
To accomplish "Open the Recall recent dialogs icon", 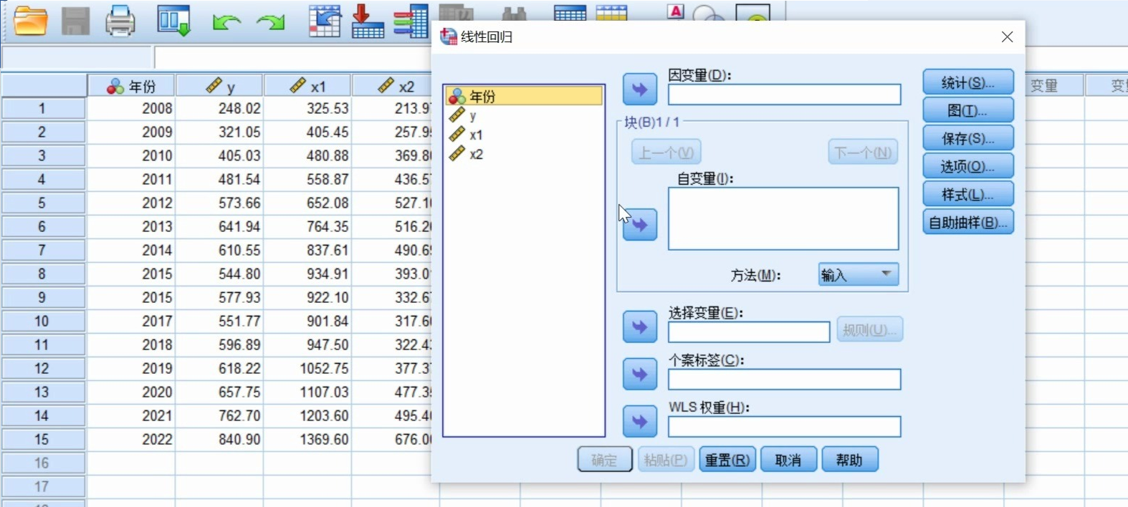I will coord(174,20).
